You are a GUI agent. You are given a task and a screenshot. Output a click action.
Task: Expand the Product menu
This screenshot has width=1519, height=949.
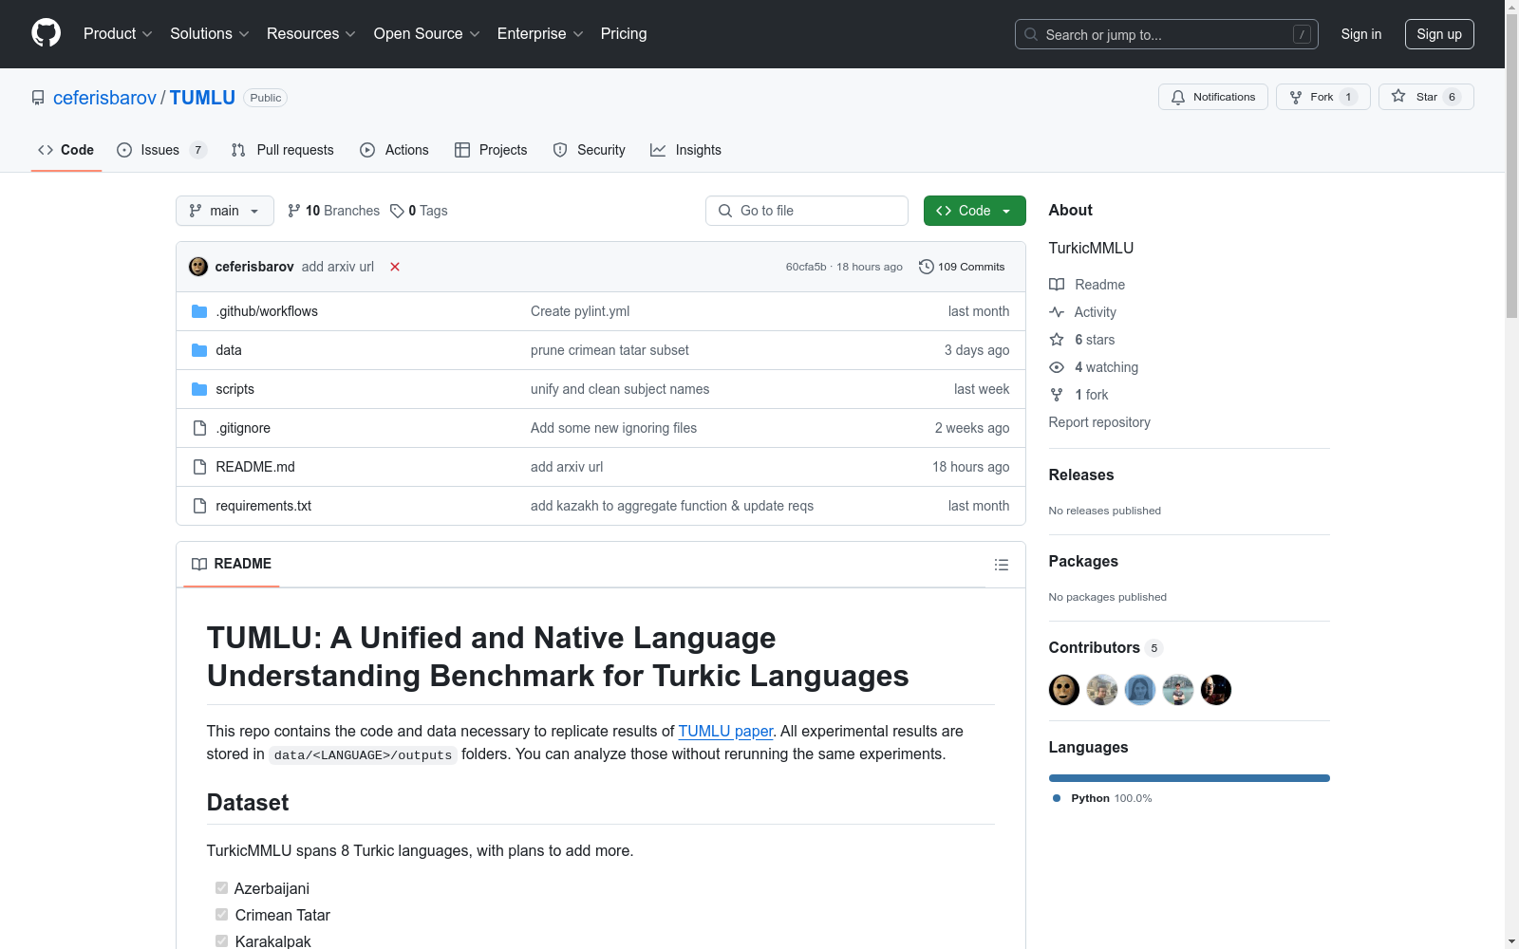pyautogui.click(x=118, y=34)
